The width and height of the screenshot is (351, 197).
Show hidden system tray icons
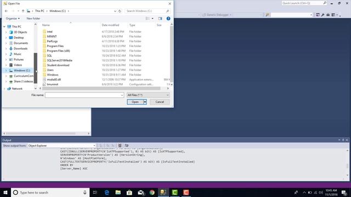[304, 192]
